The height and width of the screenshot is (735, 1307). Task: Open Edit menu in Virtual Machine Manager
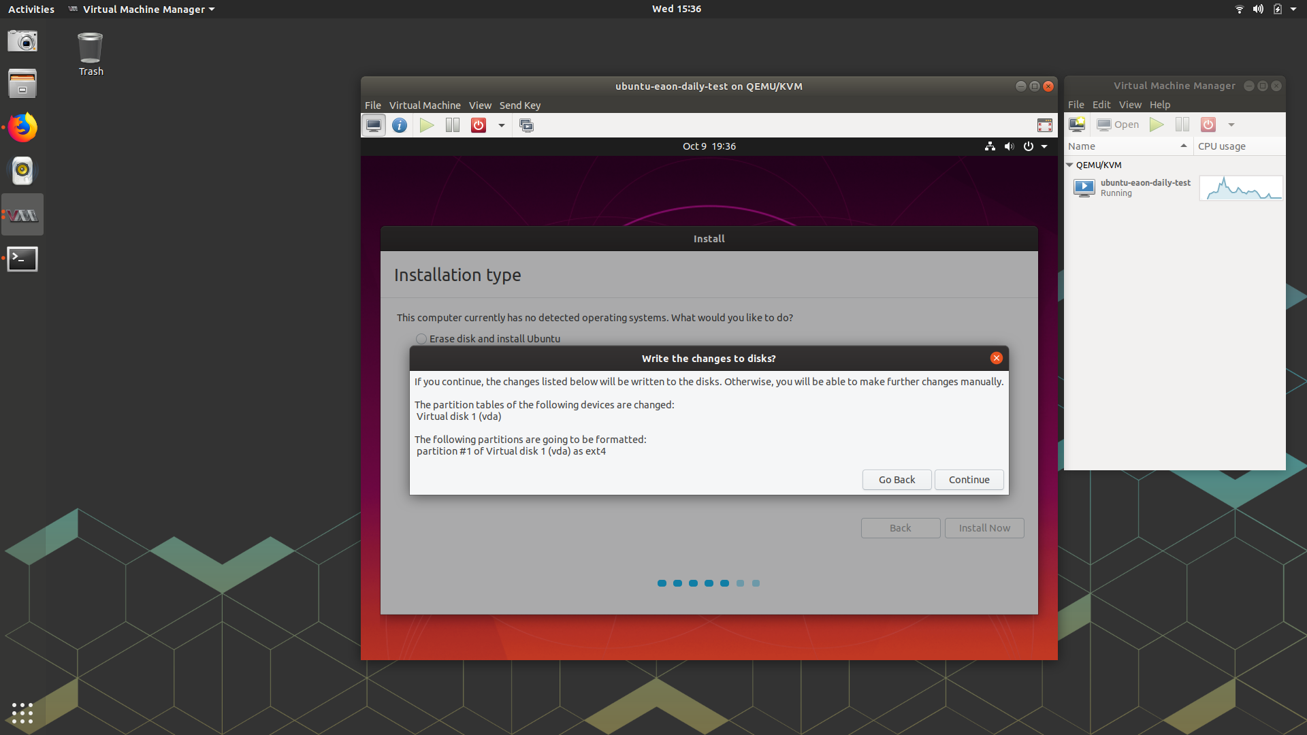point(1101,105)
